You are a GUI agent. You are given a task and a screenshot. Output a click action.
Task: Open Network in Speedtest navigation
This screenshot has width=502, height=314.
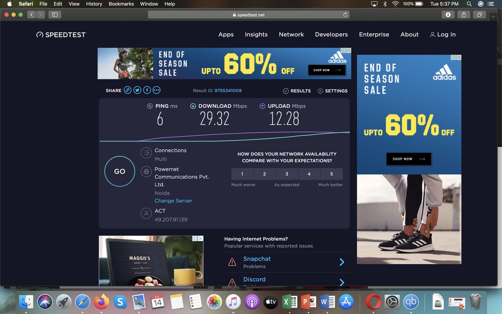(291, 35)
